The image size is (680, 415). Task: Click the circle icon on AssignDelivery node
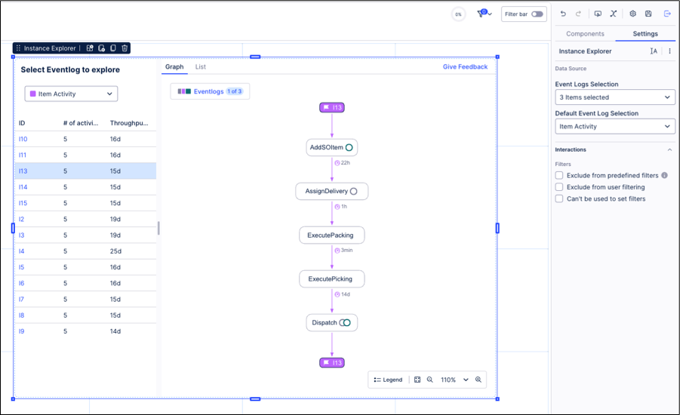coord(353,191)
